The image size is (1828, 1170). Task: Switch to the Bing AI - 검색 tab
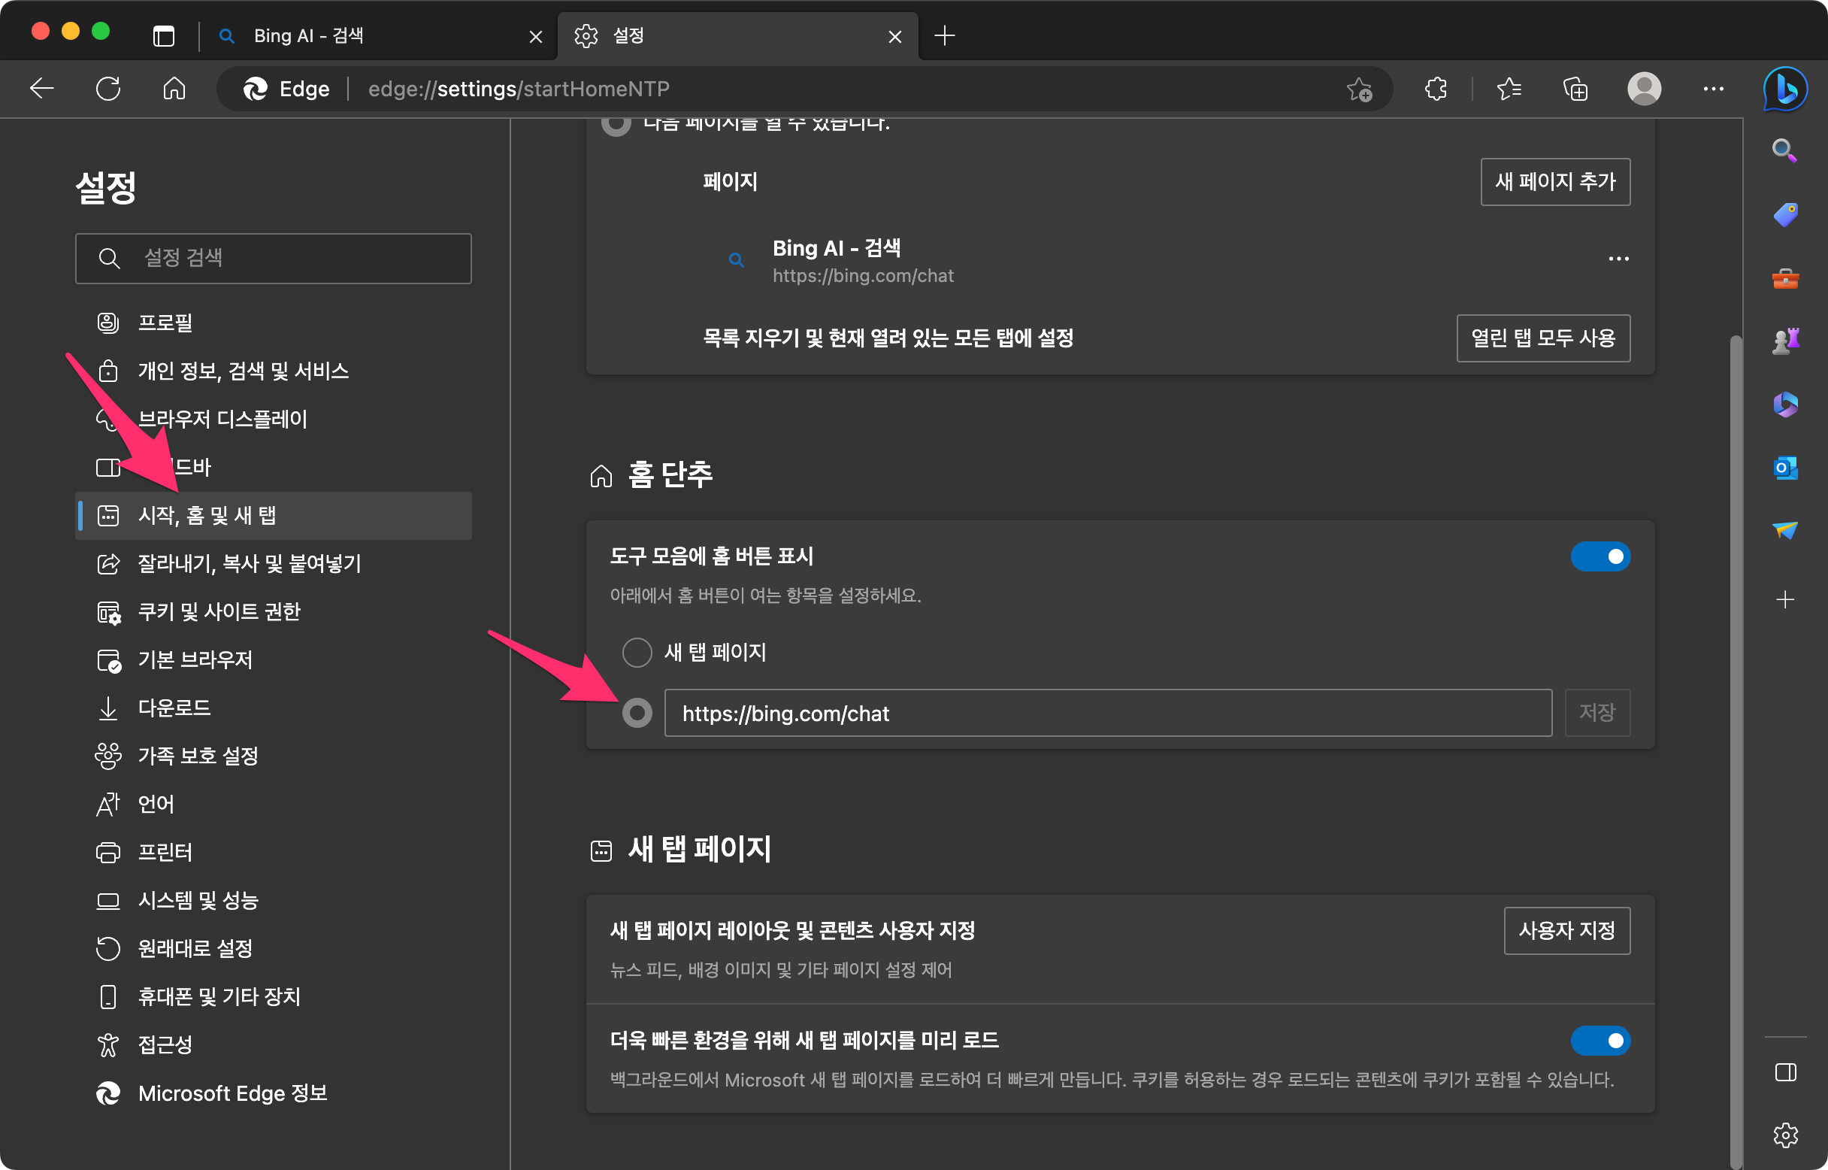point(307,35)
